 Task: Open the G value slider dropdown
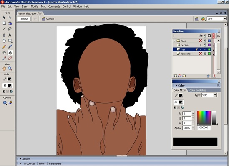(x=193, y=118)
